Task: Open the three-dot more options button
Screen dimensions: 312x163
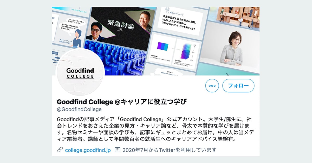Action: [x=212, y=86]
